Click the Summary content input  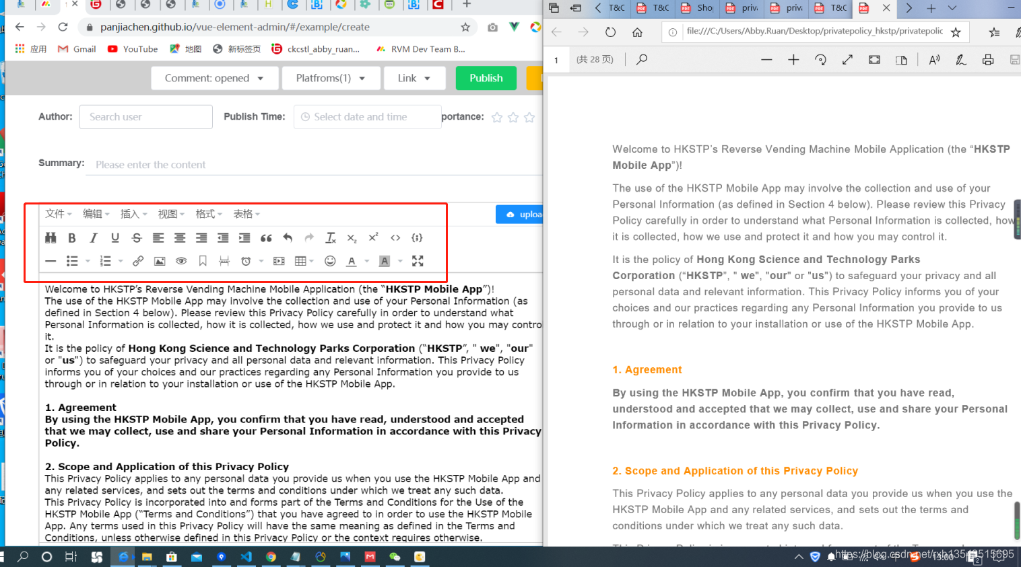click(314, 165)
